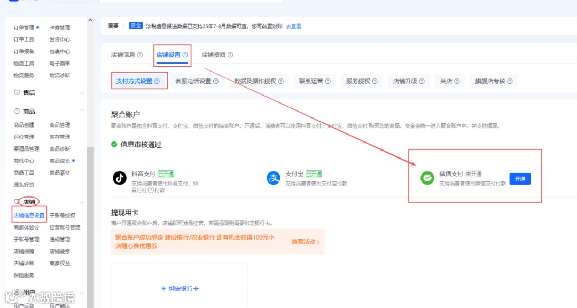Viewport: 577px width, 308px height.
Task: Select 数据及操作授权 sub-tab
Action: (x=259, y=81)
